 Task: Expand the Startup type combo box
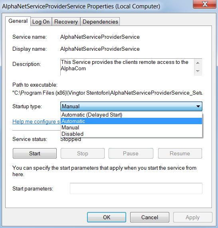click(131, 106)
